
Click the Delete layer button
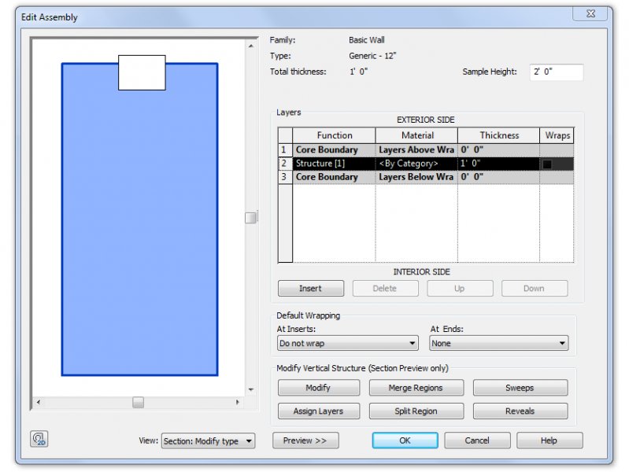[x=385, y=289]
